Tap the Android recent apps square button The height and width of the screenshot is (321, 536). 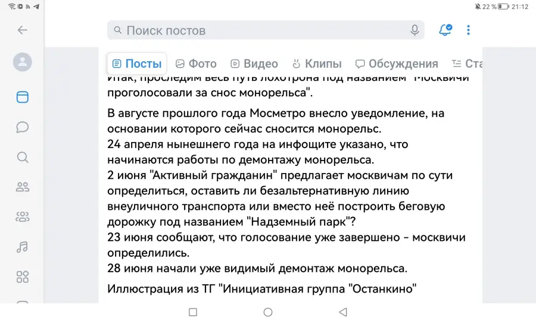click(193, 312)
